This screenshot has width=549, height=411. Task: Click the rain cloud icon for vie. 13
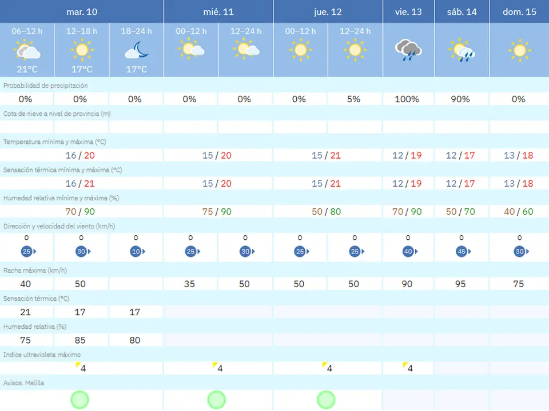(408, 50)
